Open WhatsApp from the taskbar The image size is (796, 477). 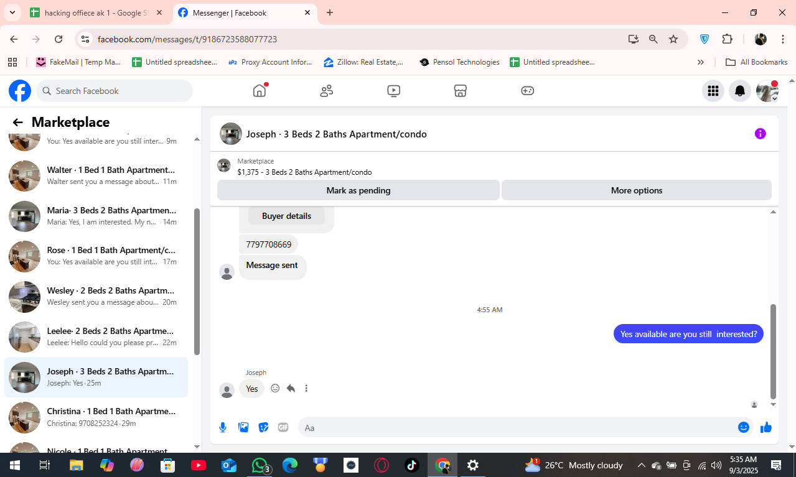pos(260,465)
